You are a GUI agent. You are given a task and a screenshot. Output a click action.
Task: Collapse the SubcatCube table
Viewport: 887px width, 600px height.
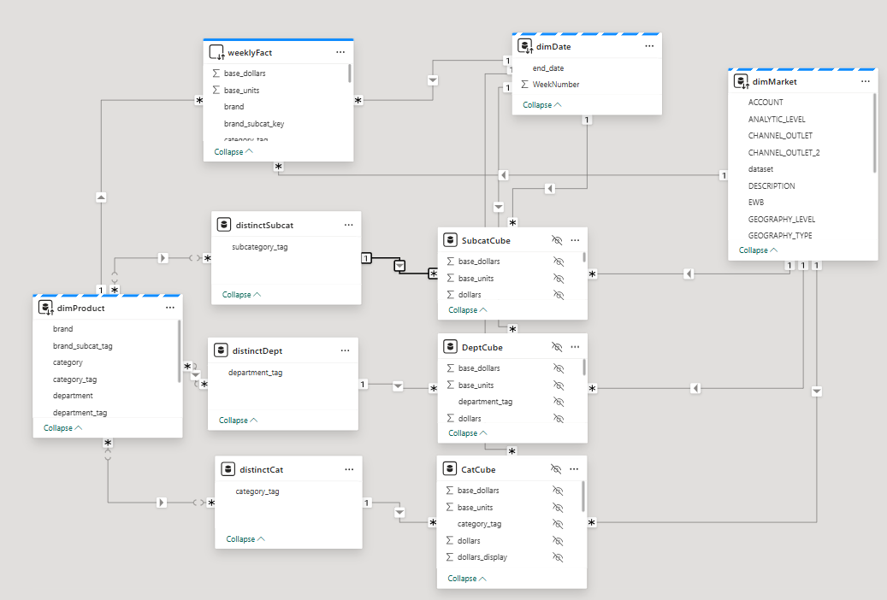coord(468,310)
